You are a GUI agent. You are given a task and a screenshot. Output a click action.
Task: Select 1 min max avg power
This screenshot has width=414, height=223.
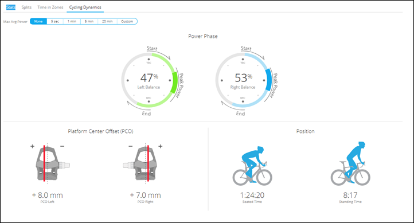(72, 21)
